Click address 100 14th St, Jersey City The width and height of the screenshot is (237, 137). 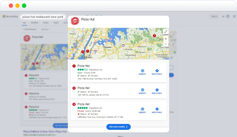pyautogui.click(x=93, y=95)
